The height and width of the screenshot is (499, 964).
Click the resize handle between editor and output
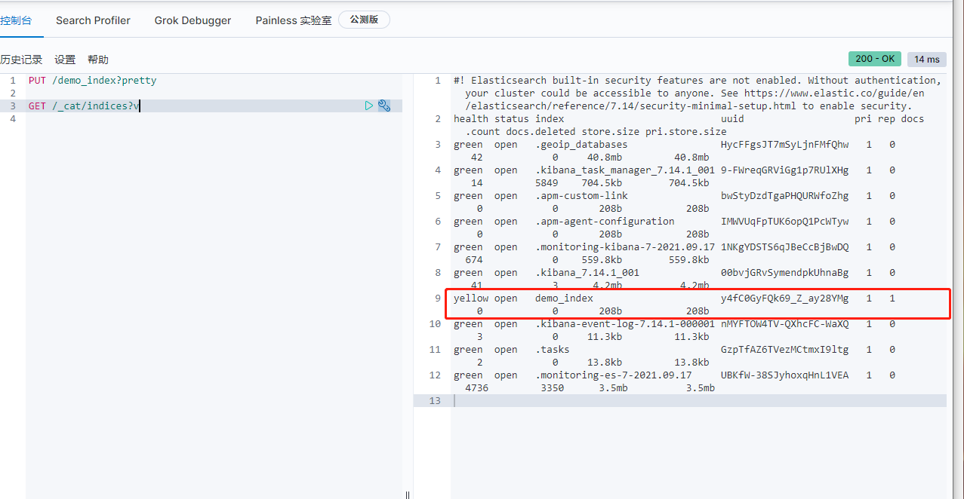point(408,494)
